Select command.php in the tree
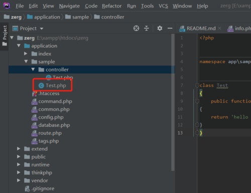251x193 pixels. tap(55, 101)
